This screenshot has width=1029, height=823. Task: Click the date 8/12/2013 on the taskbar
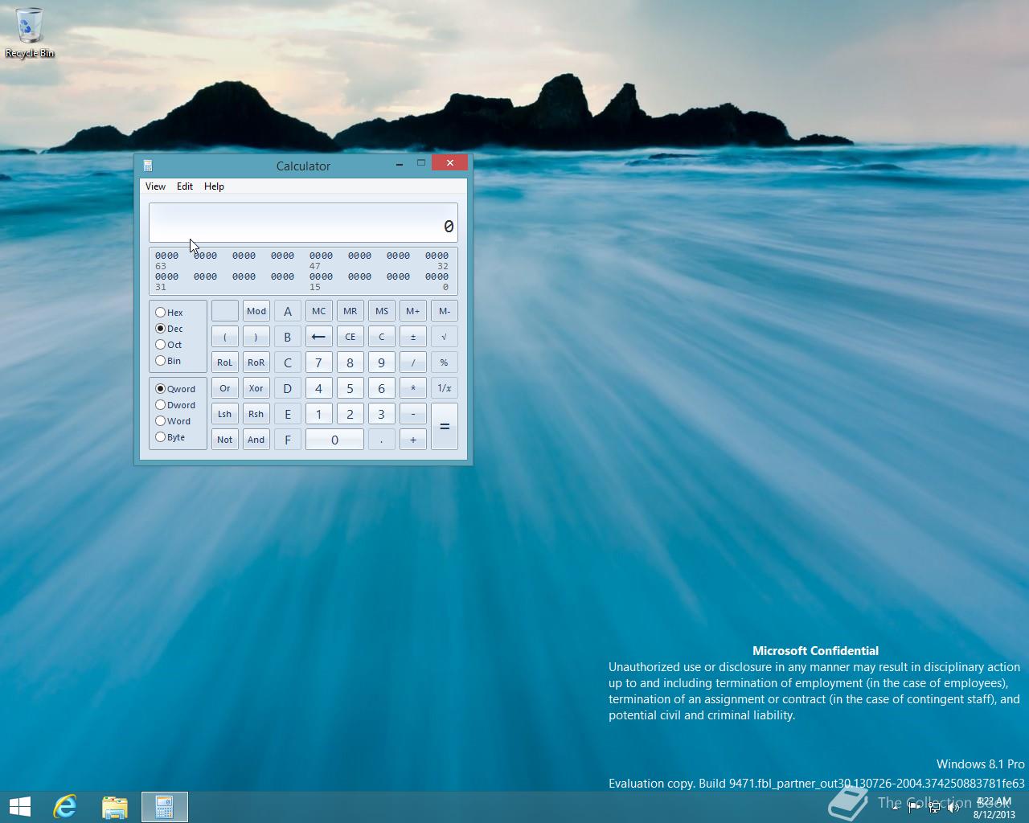click(994, 814)
